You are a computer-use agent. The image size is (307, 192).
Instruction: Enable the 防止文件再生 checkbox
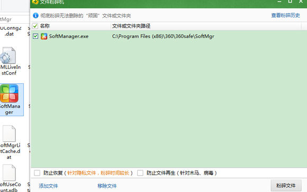tap(140, 173)
